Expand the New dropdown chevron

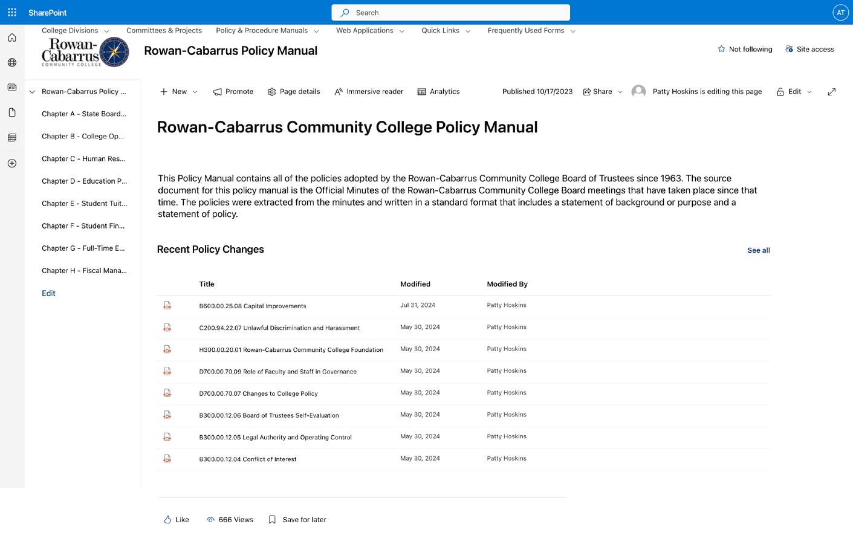195,92
